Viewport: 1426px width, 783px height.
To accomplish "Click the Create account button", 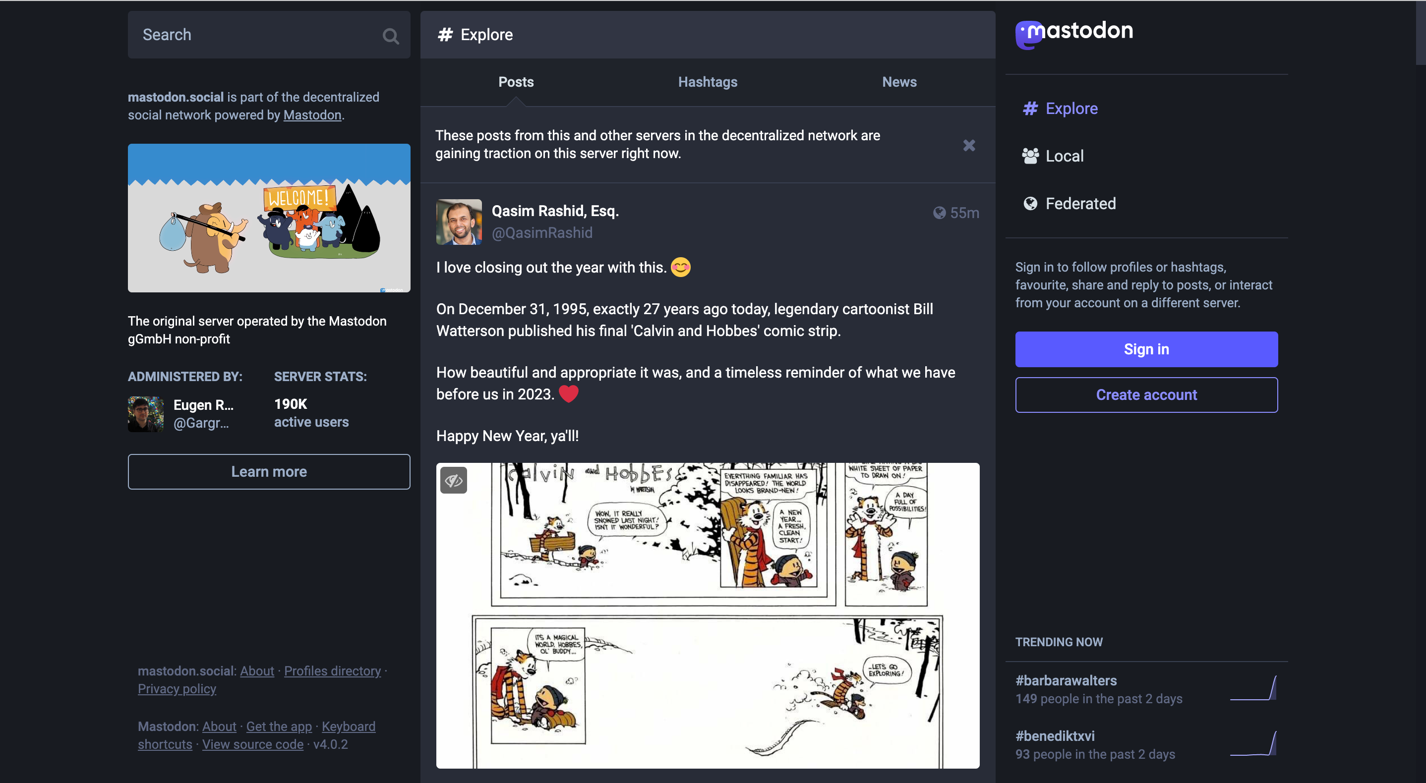I will click(1146, 394).
